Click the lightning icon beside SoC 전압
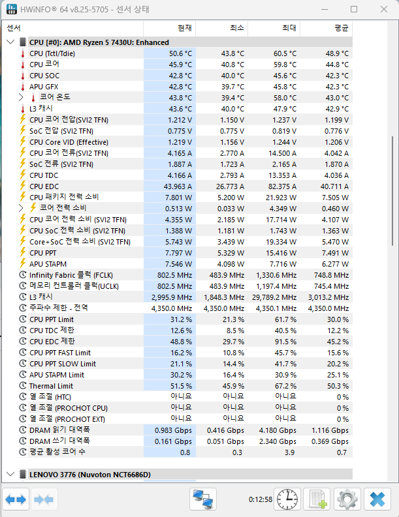The height and width of the screenshot is (517, 399). [x=23, y=131]
